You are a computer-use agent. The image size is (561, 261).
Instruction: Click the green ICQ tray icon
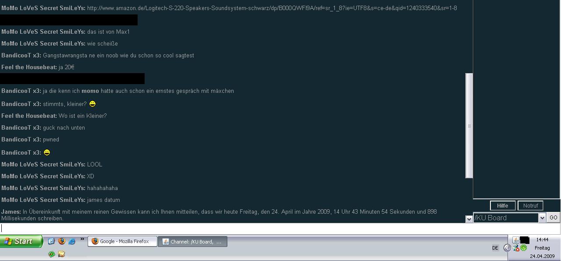coord(524,248)
